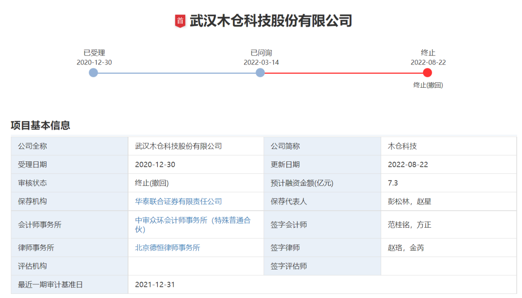Click the 武汉木仓科技股份有限公司 value in the table
This screenshot has width=522, height=298.
179,146
